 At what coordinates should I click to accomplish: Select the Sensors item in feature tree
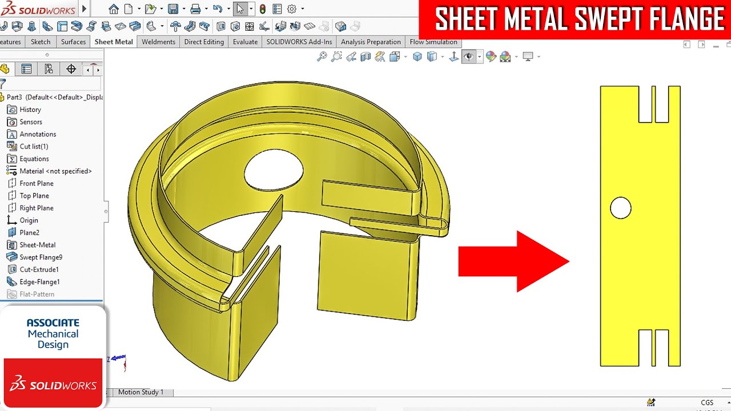click(31, 122)
